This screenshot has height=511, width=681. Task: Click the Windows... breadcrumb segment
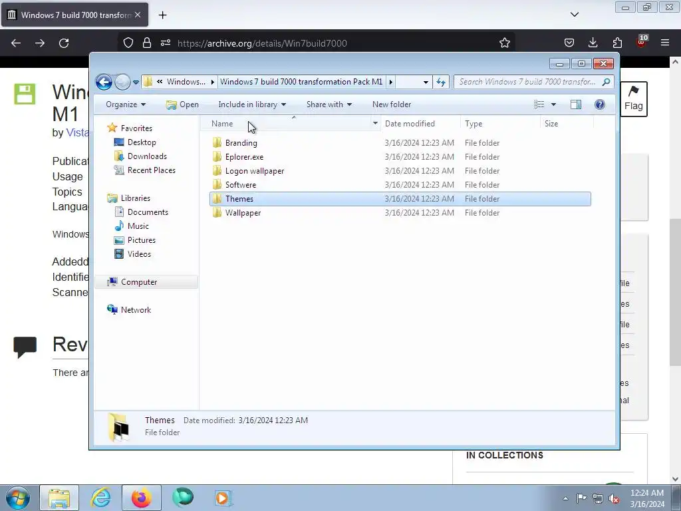pyautogui.click(x=186, y=82)
